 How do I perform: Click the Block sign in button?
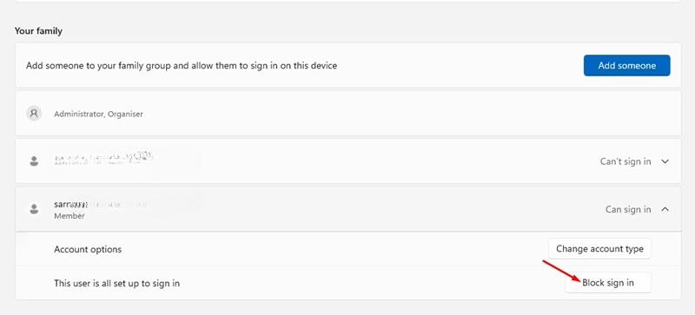coord(608,282)
